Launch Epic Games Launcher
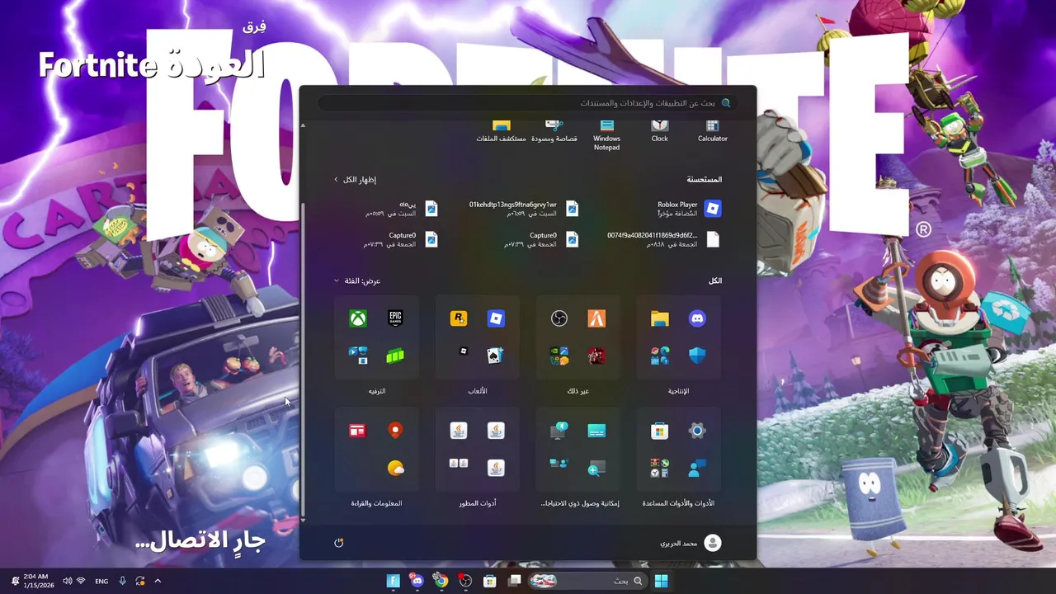Image resolution: width=1056 pixels, height=594 pixels. point(395,318)
